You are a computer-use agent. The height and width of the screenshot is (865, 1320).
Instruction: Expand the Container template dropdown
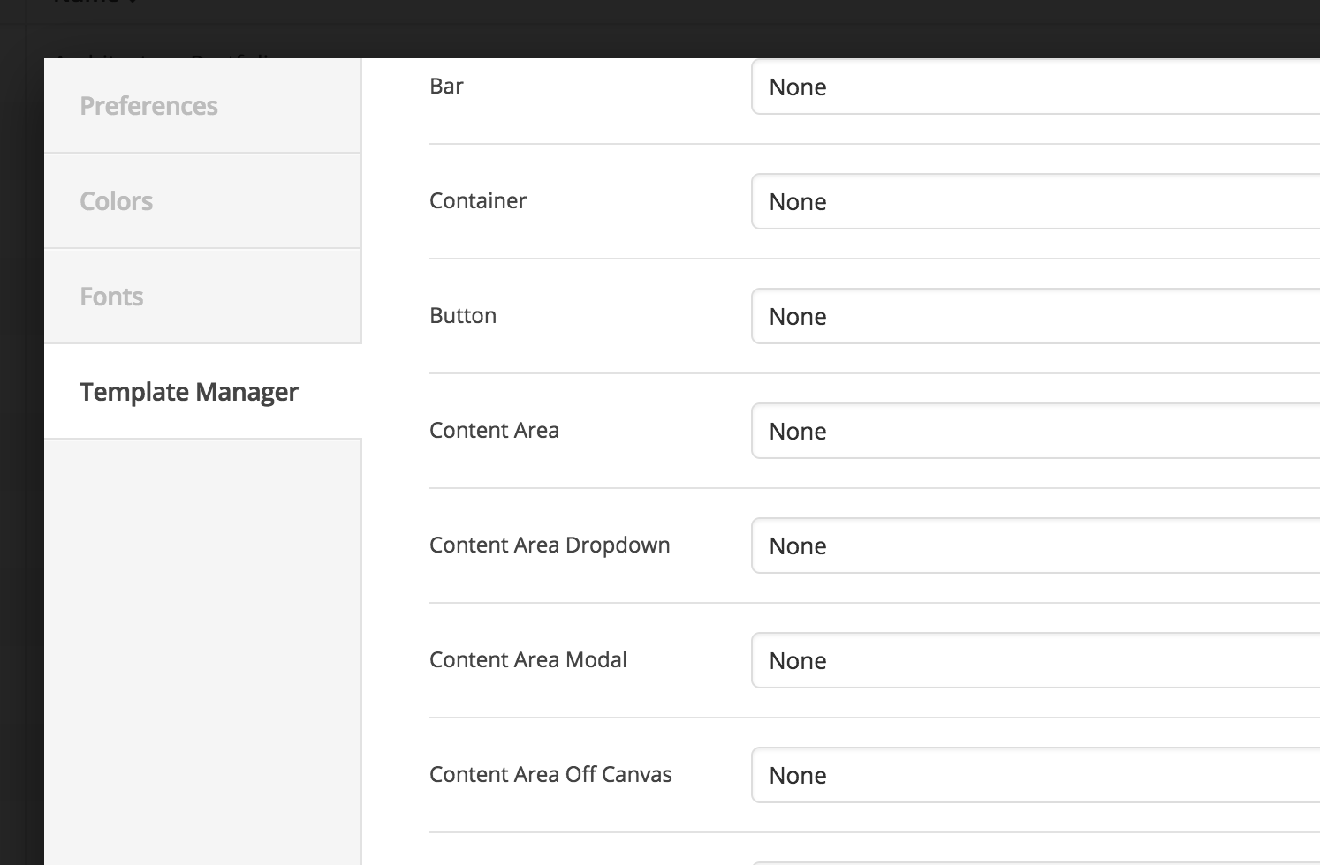(1034, 201)
